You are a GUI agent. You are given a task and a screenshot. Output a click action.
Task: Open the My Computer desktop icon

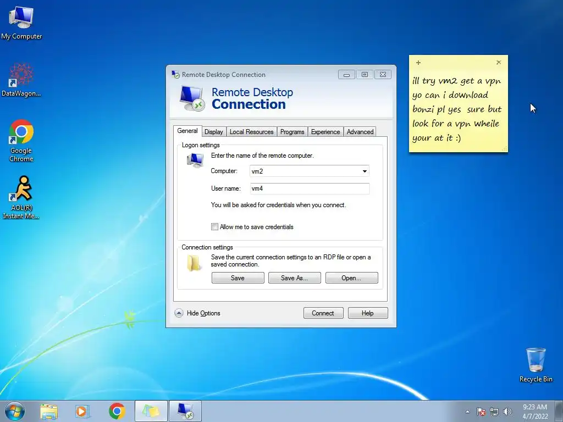click(x=21, y=23)
